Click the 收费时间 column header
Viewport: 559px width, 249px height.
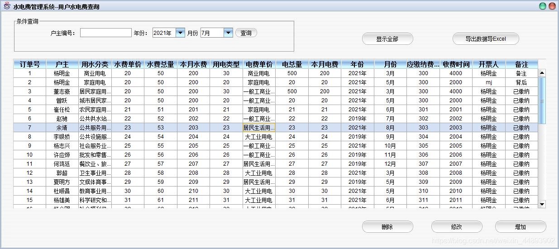click(x=456, y=64)
